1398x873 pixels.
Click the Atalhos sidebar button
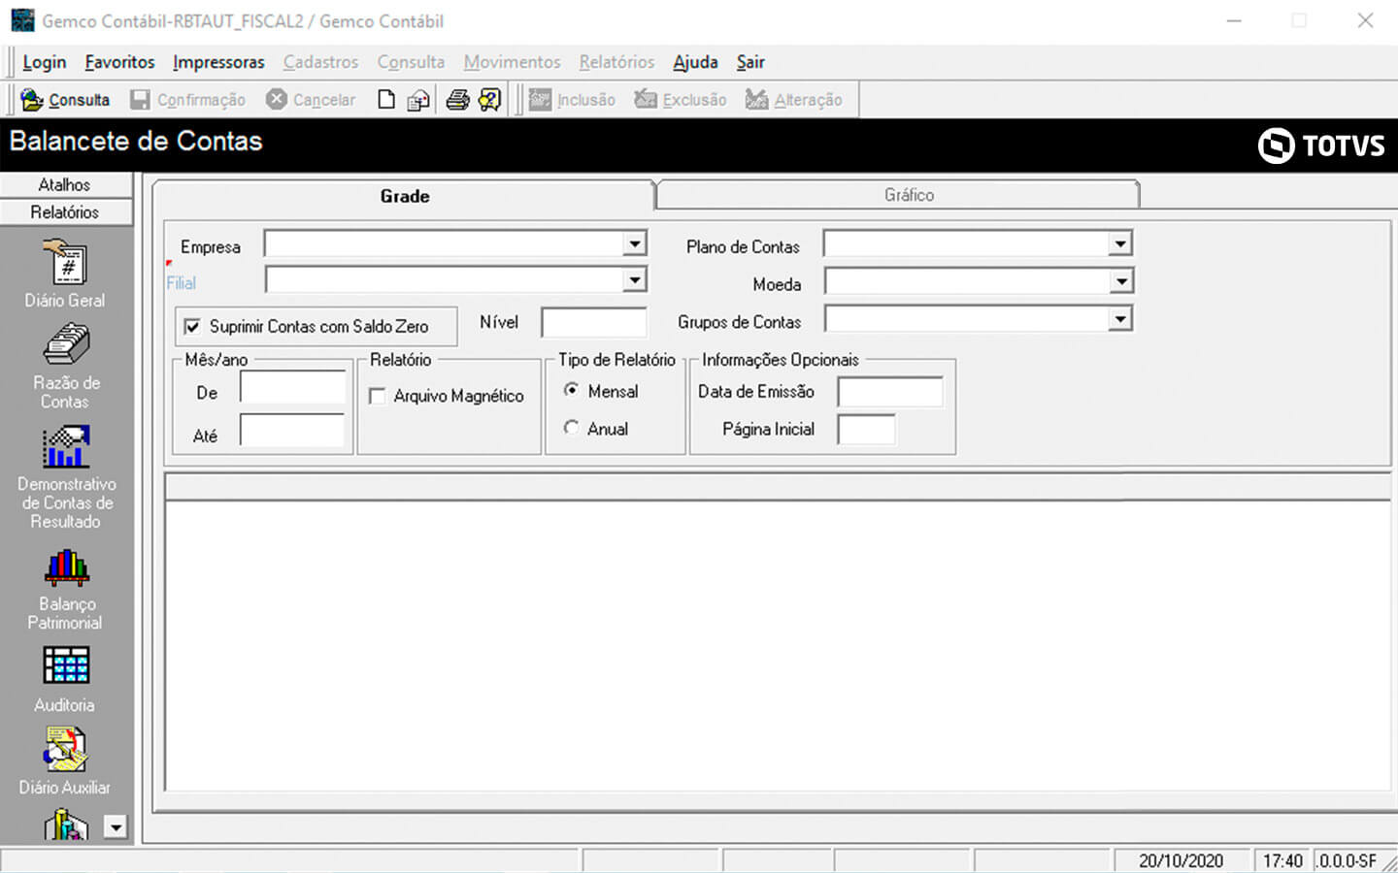(x=65, y=184)
